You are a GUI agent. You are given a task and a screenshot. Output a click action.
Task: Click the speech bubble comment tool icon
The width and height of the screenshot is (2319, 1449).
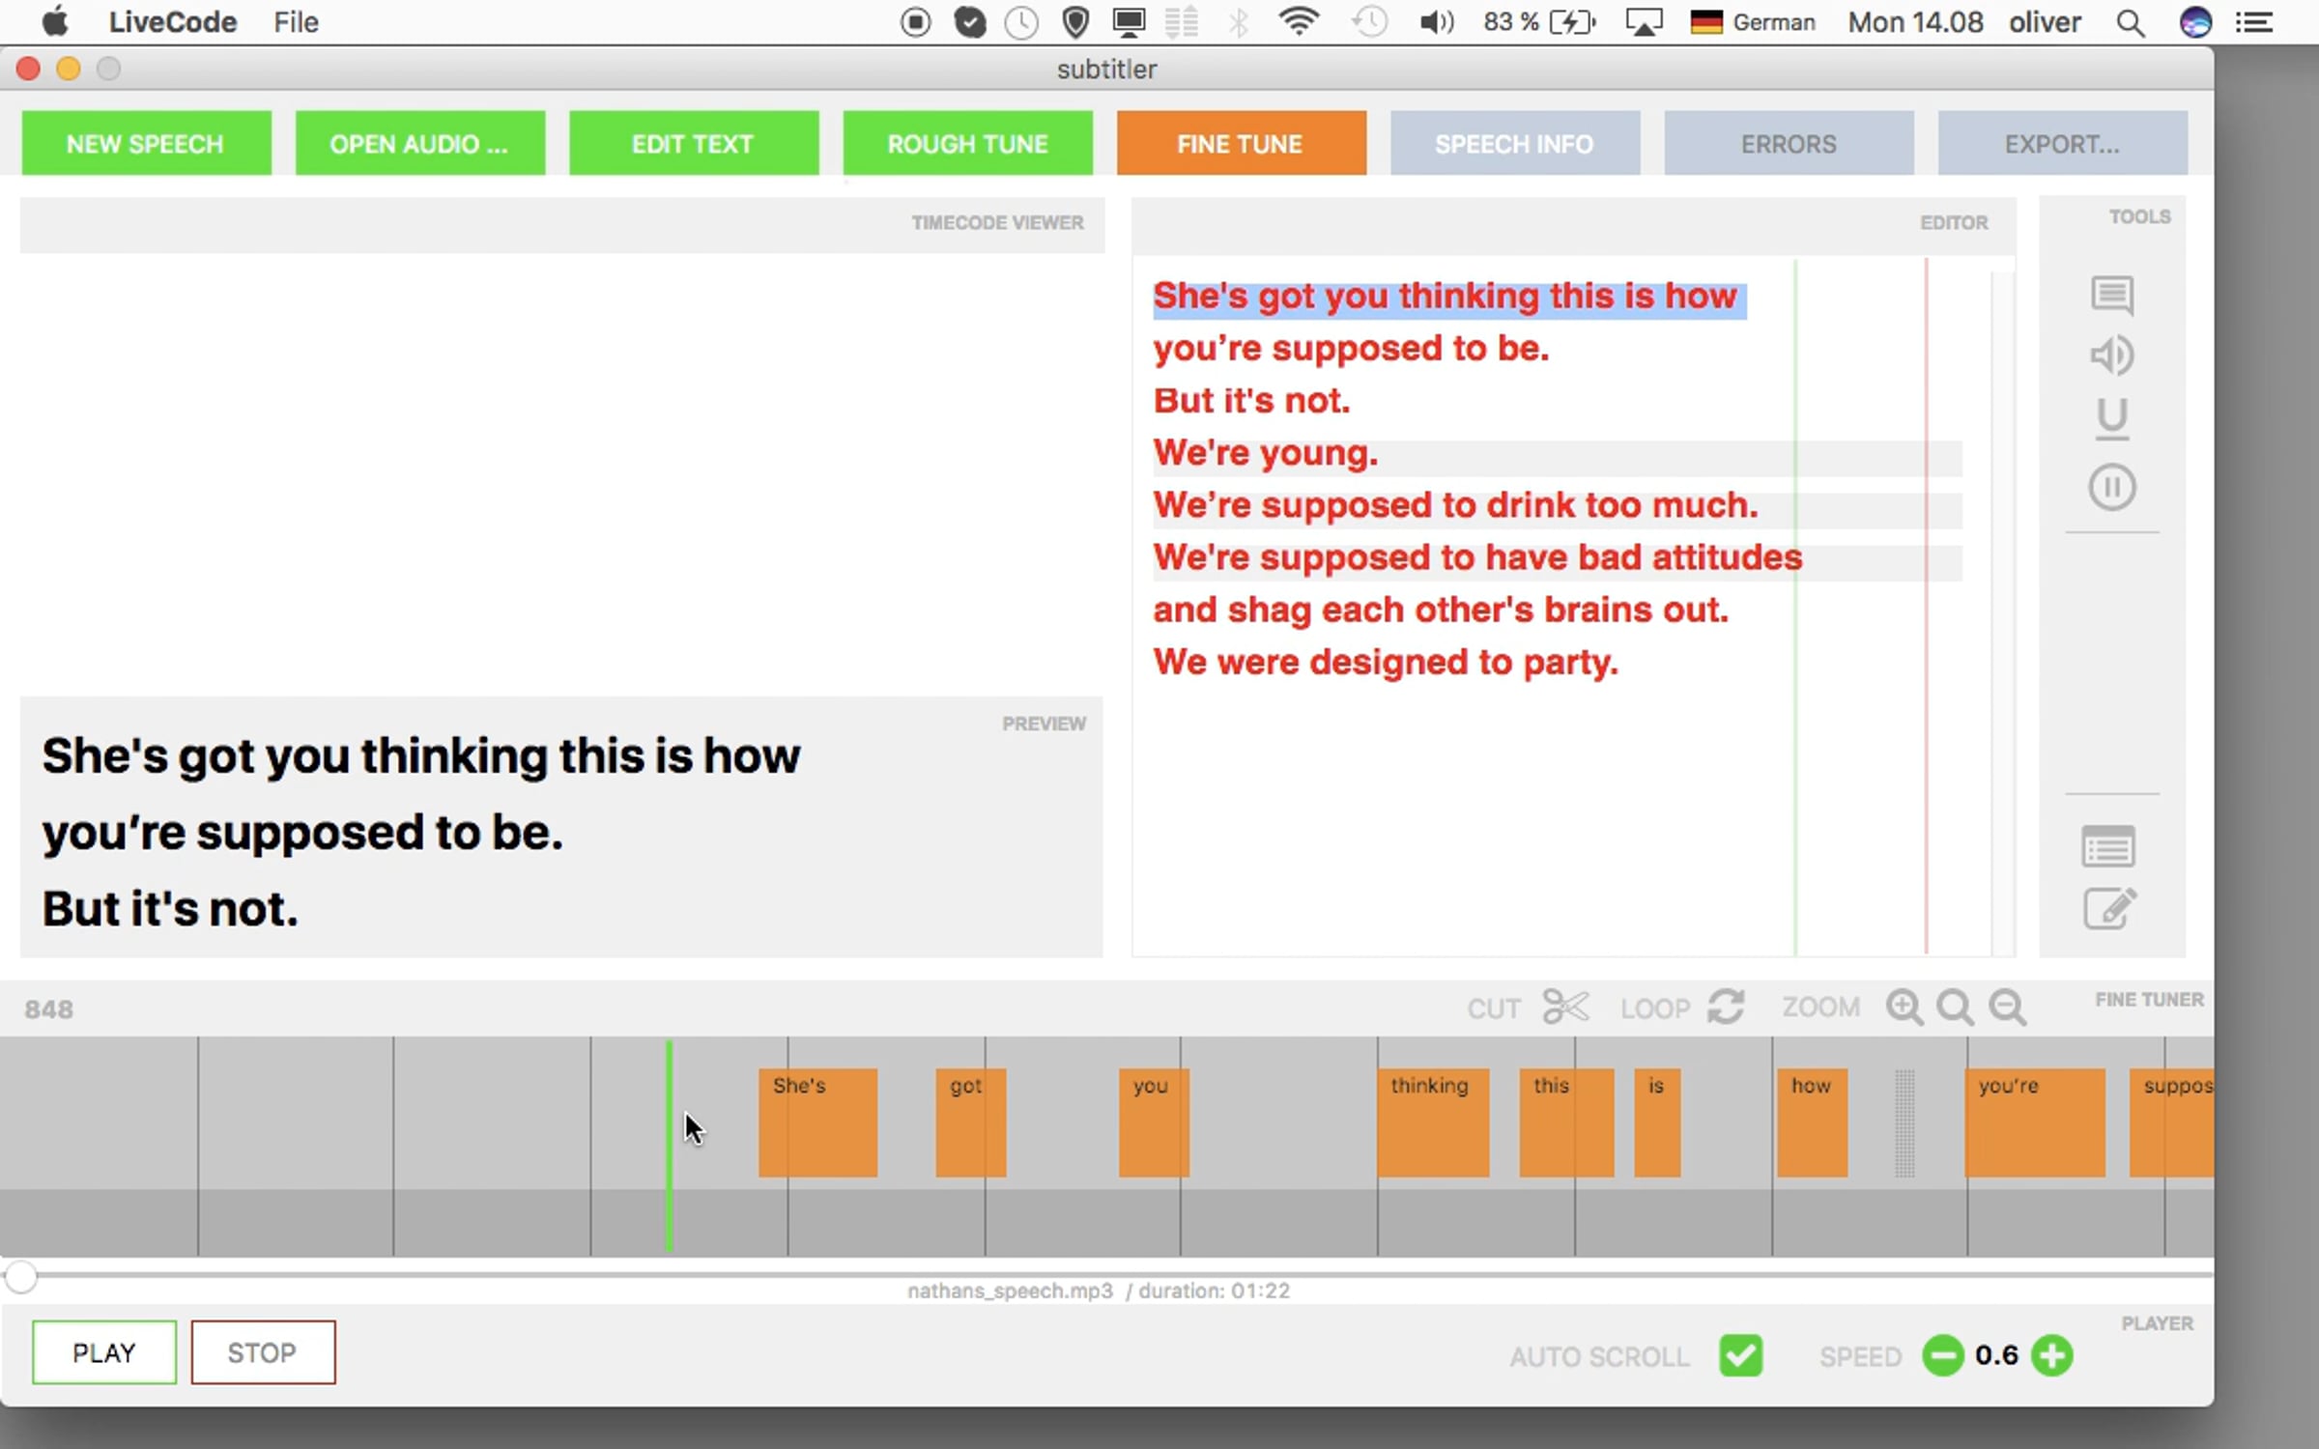pyautogui.click(x=2111, y=295)
